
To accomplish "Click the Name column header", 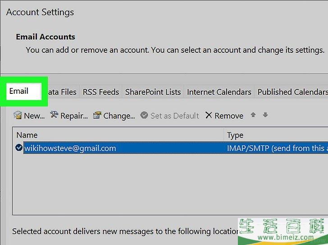I will 118,135.
